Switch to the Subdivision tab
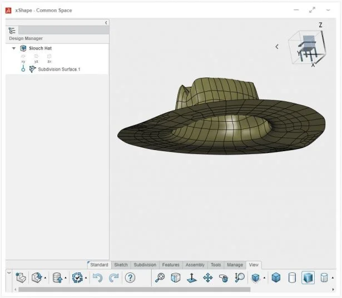The height and width of the screenshot is (298, 342). pos(145,265)
